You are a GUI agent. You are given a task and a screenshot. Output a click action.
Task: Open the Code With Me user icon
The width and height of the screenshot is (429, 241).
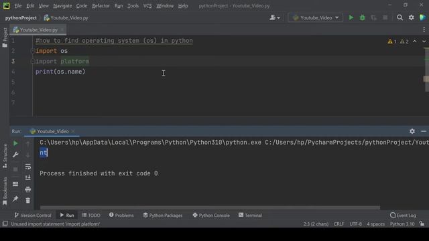tap(274, 18)
